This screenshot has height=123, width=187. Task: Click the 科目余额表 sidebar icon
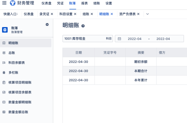coord(4,63)
